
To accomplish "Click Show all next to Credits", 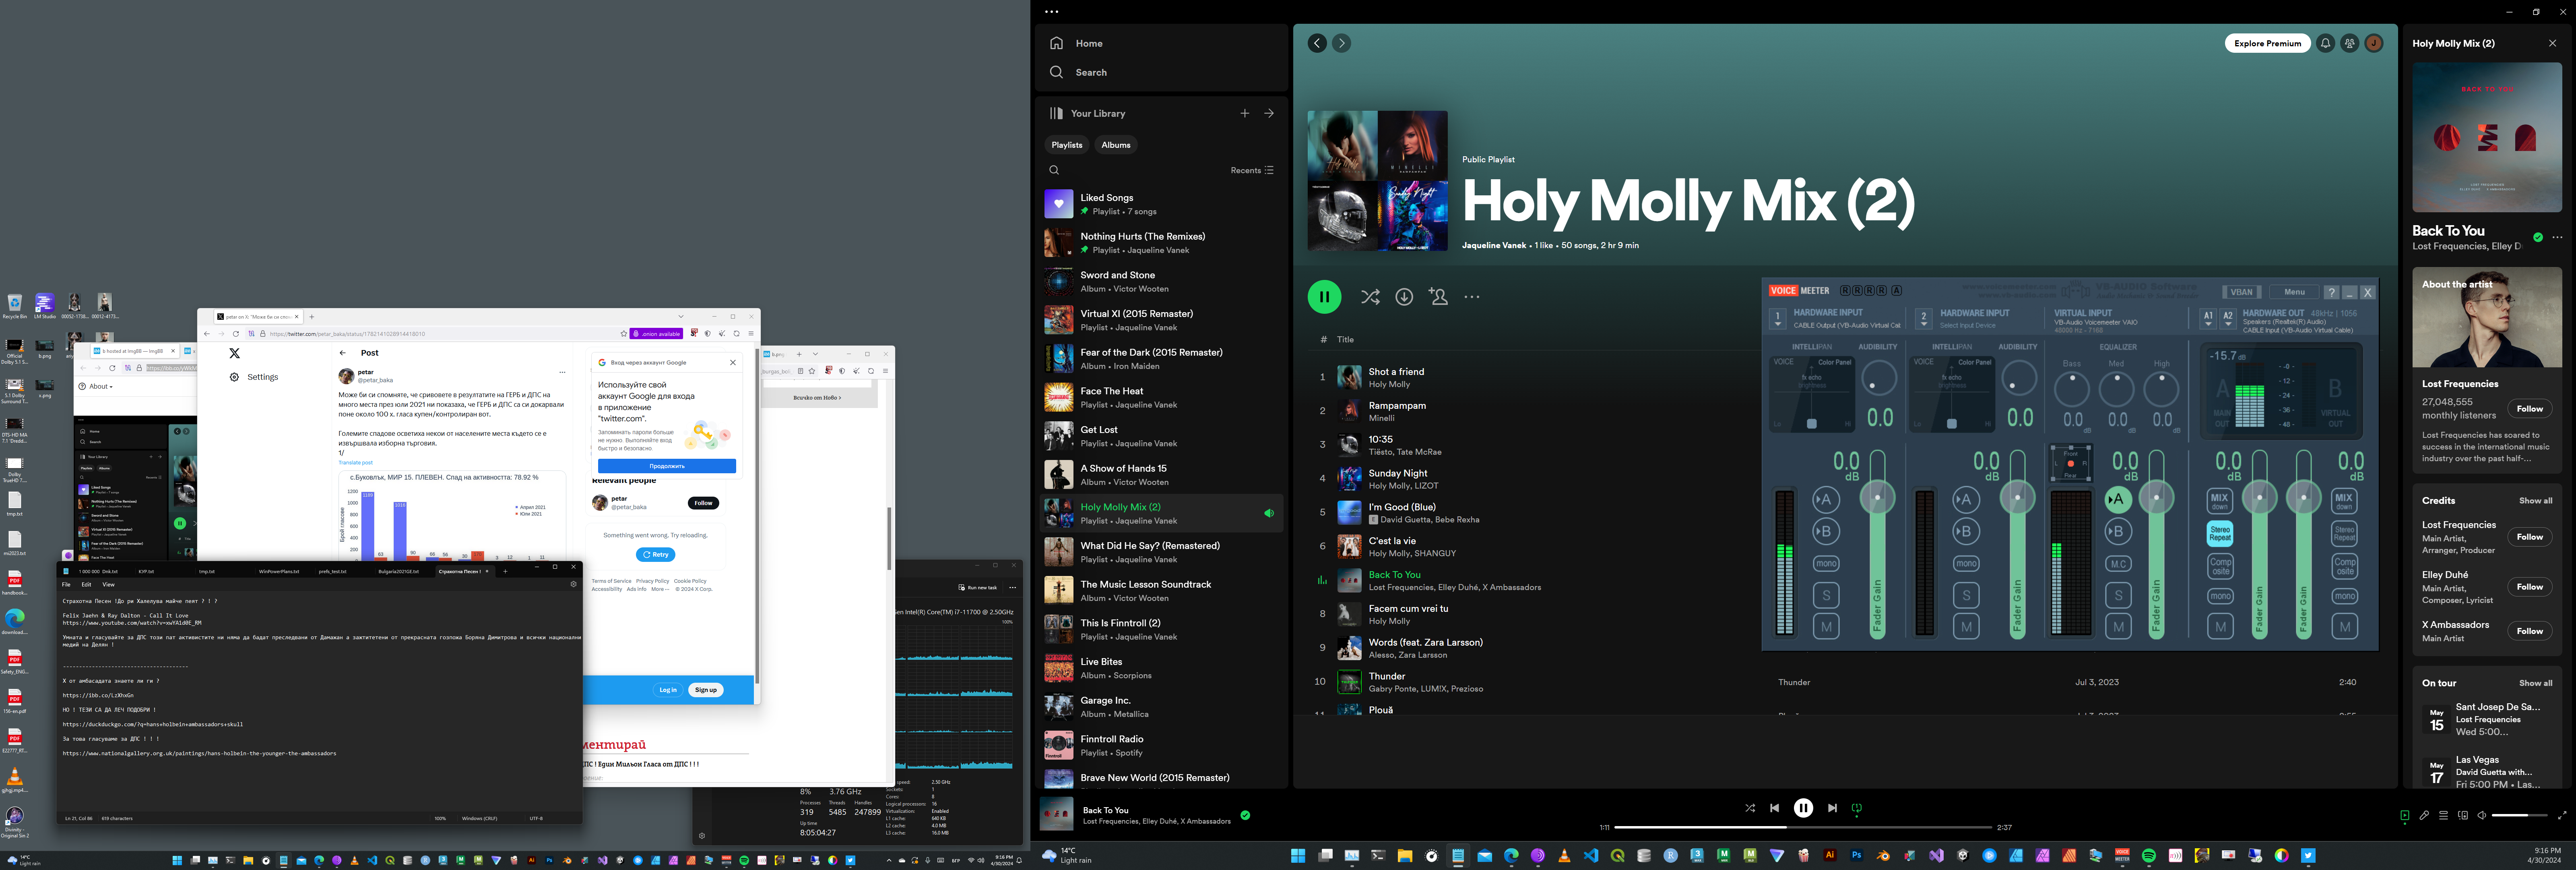I will click(2535, 501).
